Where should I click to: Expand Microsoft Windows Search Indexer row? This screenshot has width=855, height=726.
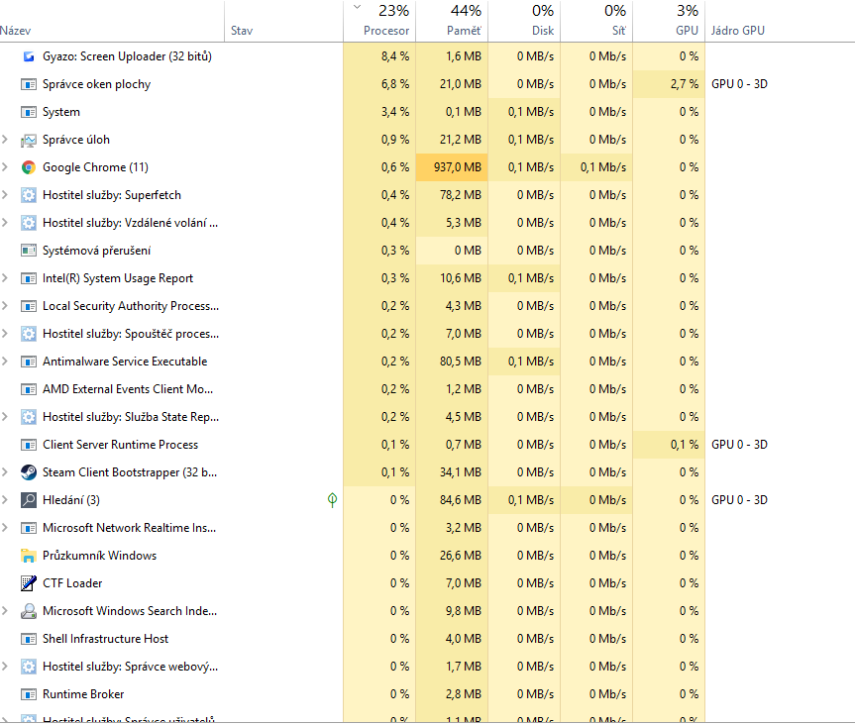tap(5, 611)
